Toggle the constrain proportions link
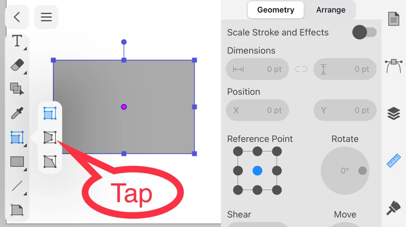 (x=301, y=69)
